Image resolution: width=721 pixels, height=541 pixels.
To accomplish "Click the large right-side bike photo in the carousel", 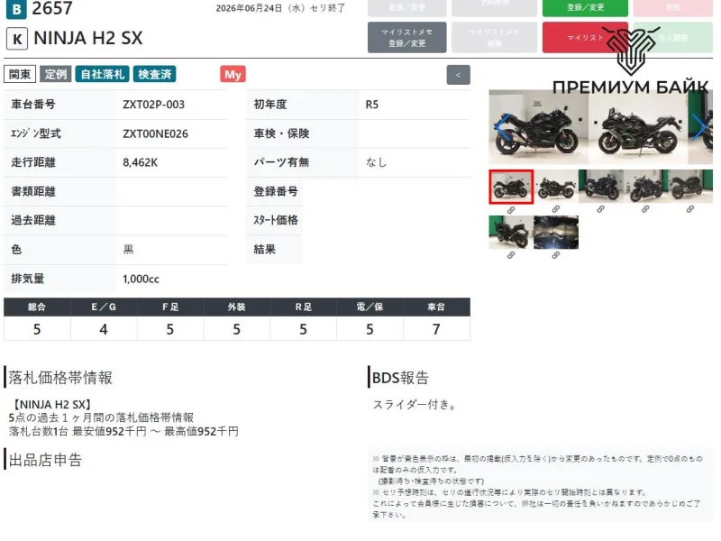I will [538, 127].
